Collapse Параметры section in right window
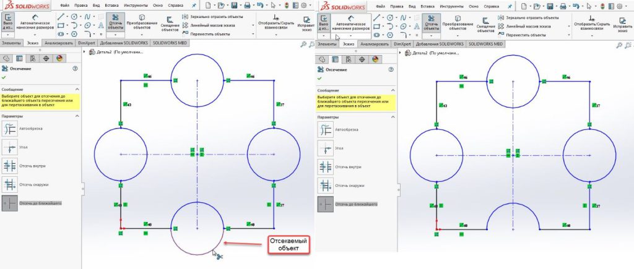Screen dimensions: 634x269 [x=393, y=117]
